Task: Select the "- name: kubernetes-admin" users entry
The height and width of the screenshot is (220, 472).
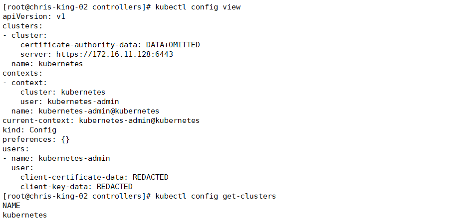Action: click(56, 158)
